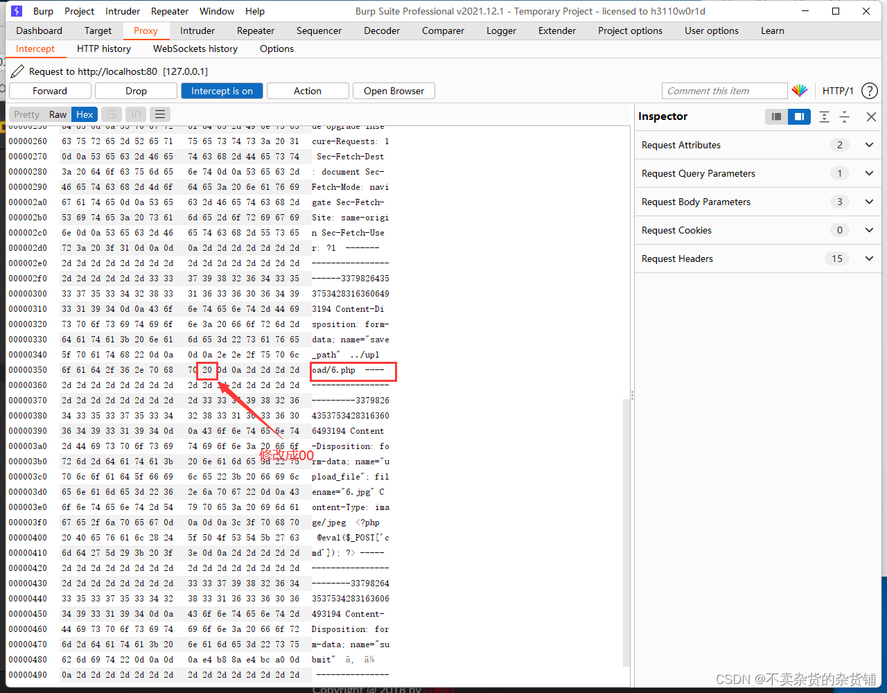The image size is (887, 693).
Task: Click the Burp Suite logo icon
Action: click(x=17, y=11)
